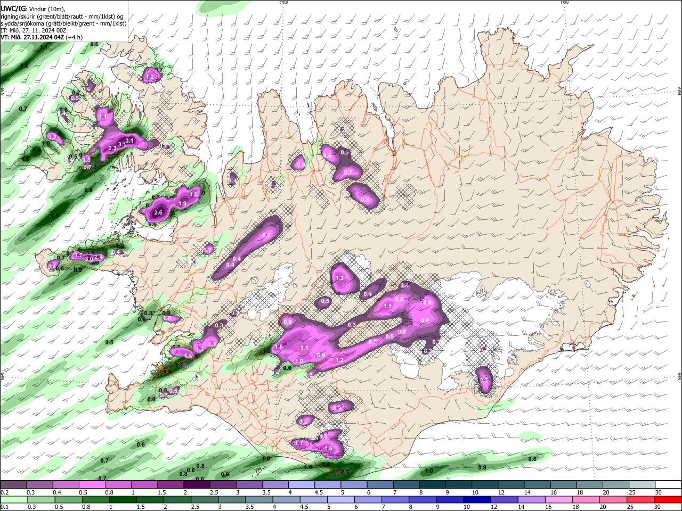Click the 30 label in the upper legend row
The image size is (682, 511).
click(659, 492)
